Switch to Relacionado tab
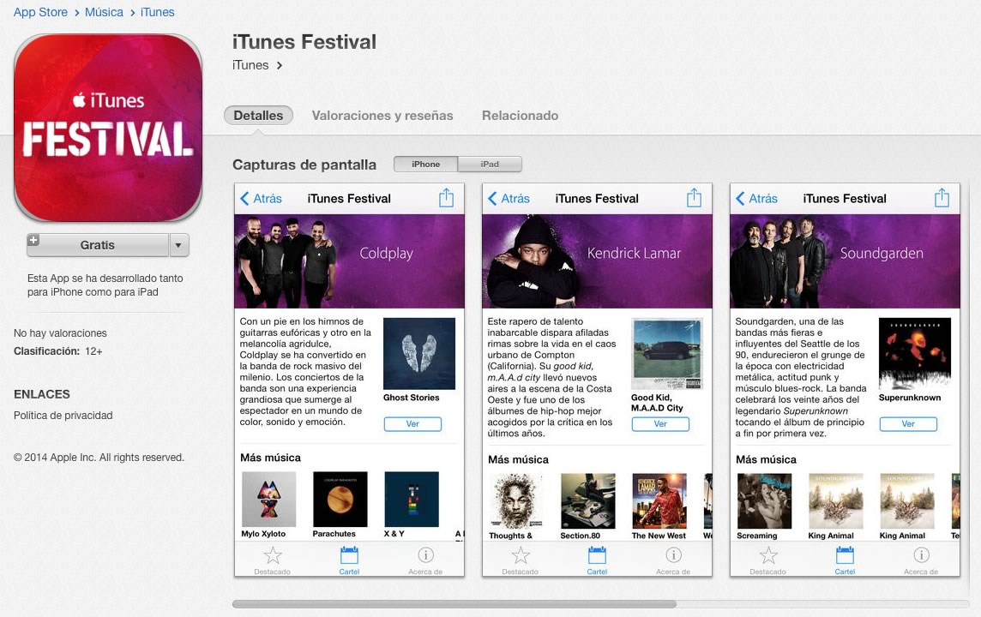The image size is (981, 617). pos(520,116)
